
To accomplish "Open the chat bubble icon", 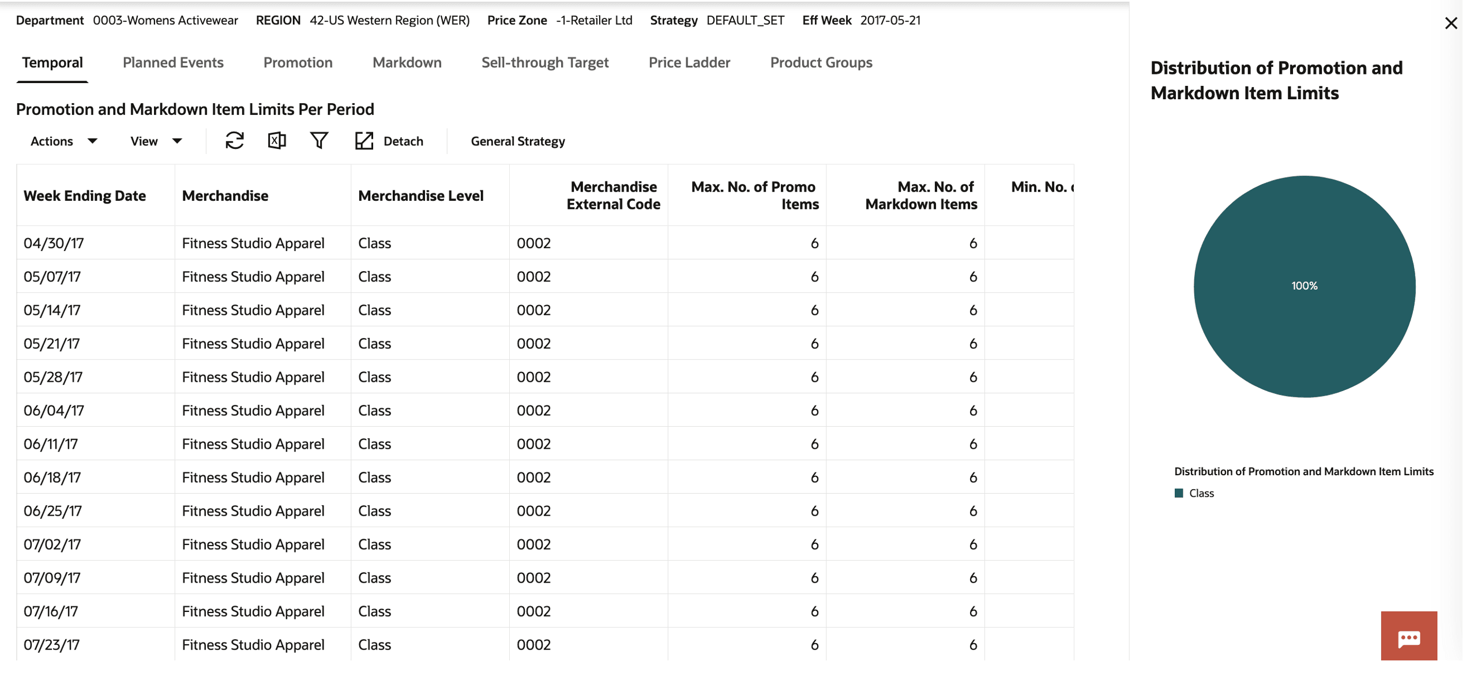I will click(1408, 637).
